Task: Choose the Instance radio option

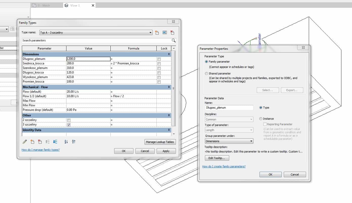Action: coord(261,119)
